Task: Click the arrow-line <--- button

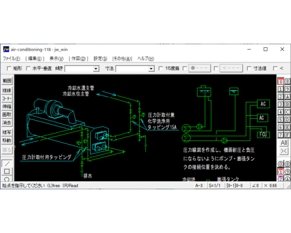Action: coord(231,68)
